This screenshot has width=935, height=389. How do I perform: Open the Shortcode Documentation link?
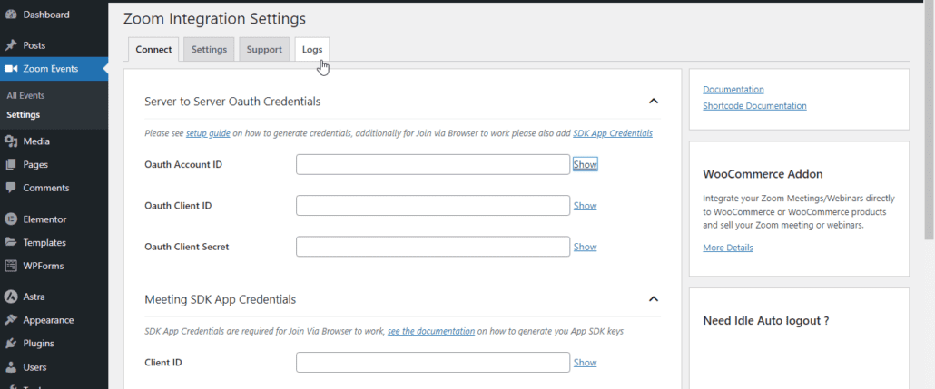[755, 106]
